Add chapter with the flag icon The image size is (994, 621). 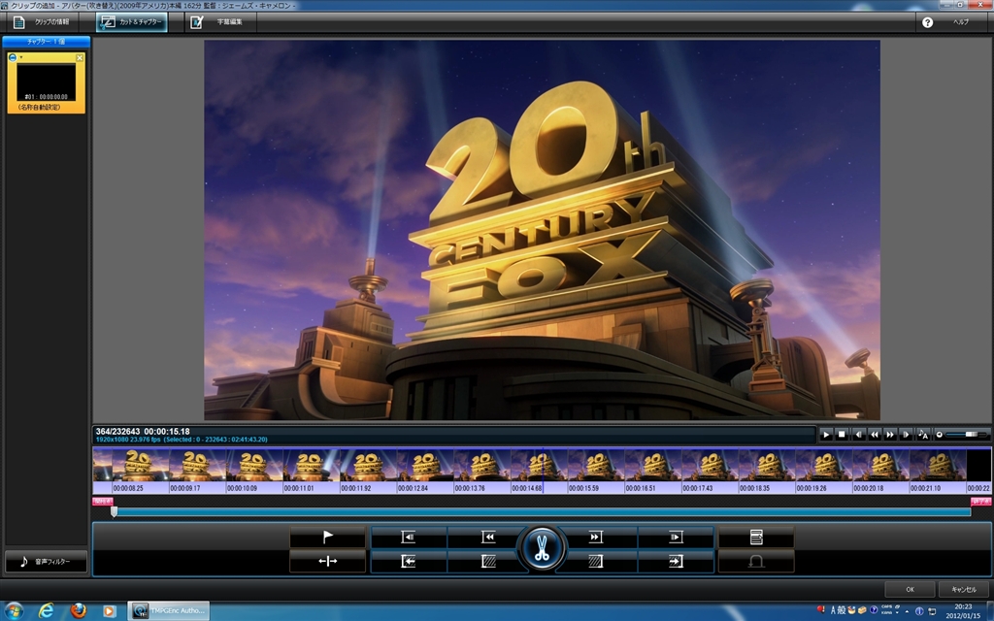pyautogui.click(x=328, y=538)
